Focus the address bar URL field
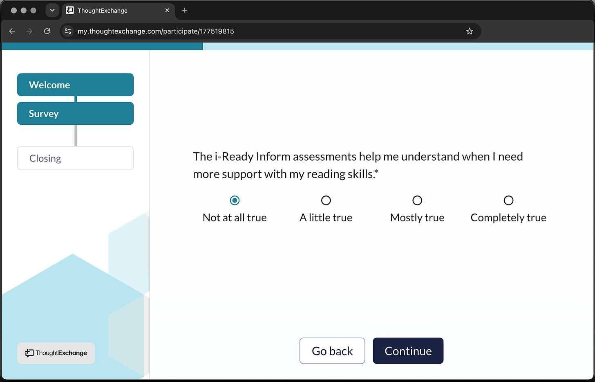The image size is (595, 382). tap(270, 31)
